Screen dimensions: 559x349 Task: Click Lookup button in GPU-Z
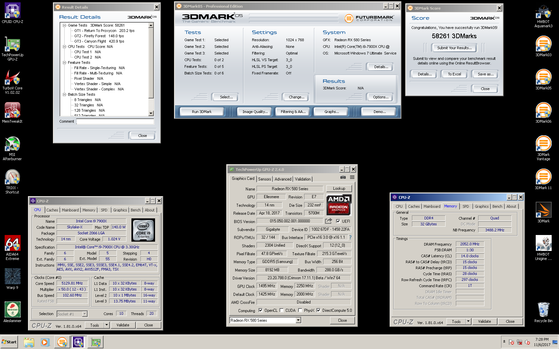(x=339, y=188)
